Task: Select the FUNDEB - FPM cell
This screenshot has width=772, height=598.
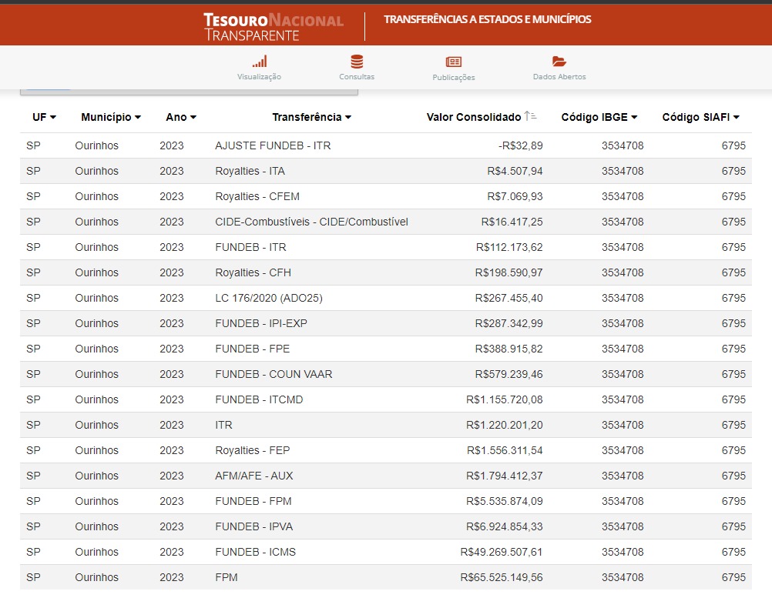Action: (253, 501)
